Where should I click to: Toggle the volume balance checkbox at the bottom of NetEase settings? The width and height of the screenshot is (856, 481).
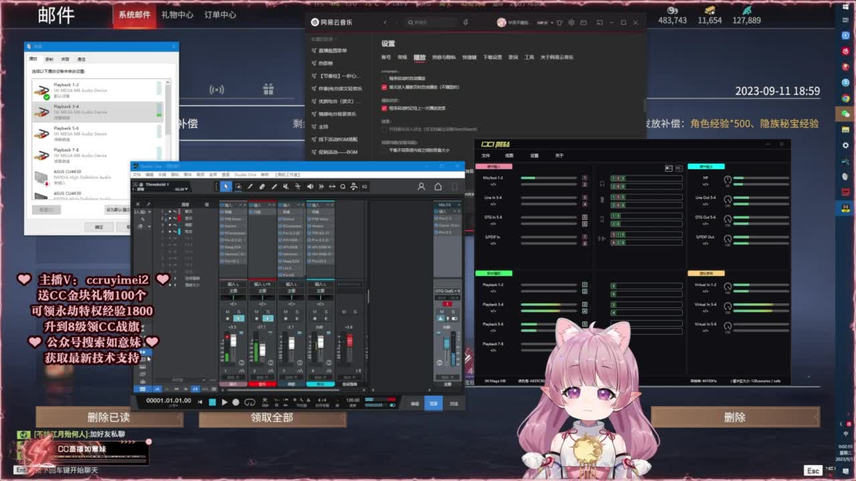coord(384,150)
